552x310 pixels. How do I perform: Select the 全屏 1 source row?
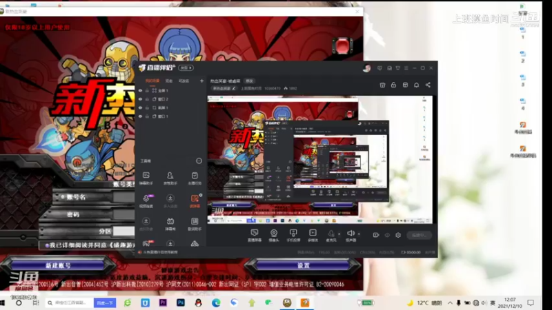171,91
